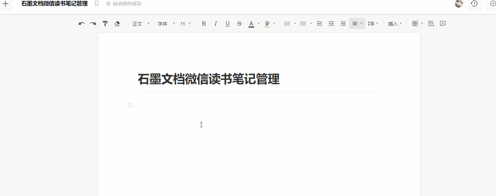
Task: Expand the 字体 font dropdown
Action: (166, 24)
